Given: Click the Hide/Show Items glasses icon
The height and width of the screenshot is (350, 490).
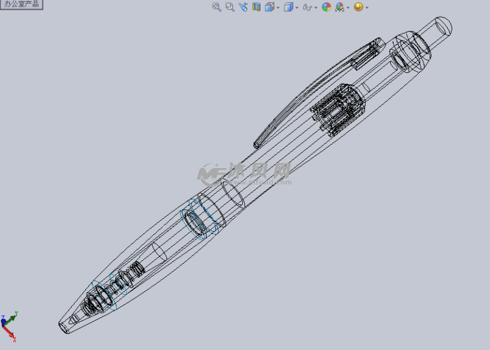Looking at the screenshot, I should point(306,7).
